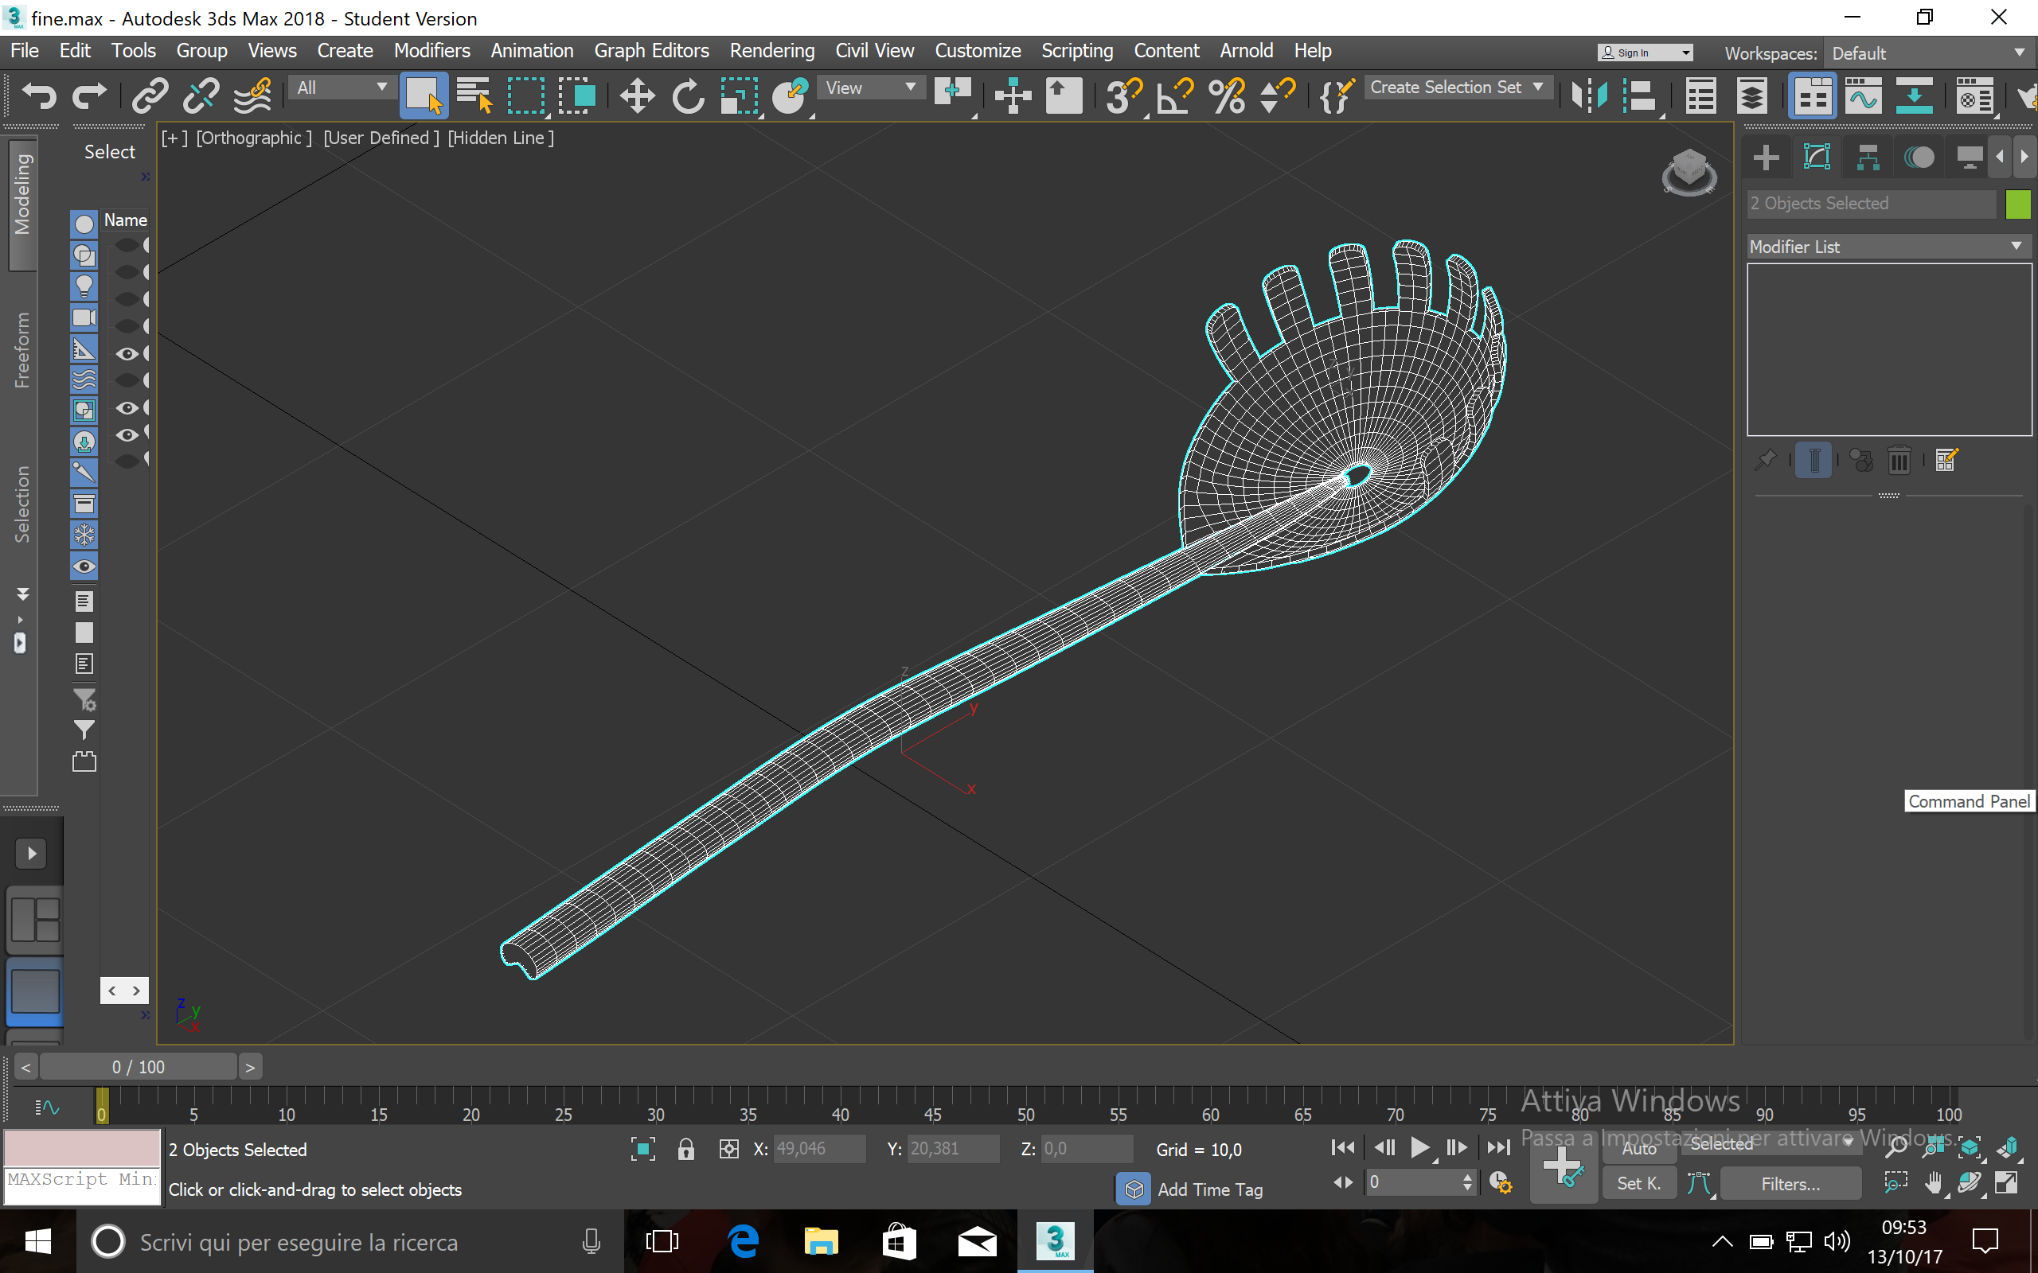Toggle the Selection Lock padlock

(685, 1149)
